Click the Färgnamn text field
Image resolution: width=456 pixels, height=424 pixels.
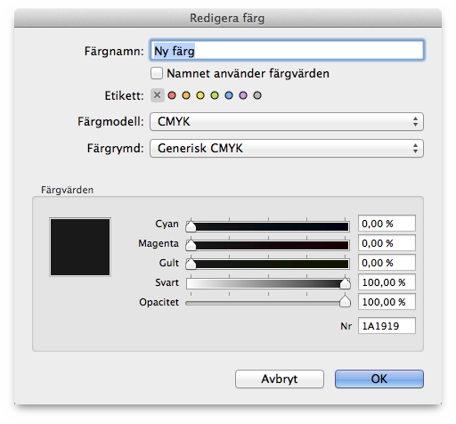[x=287, y=51]
